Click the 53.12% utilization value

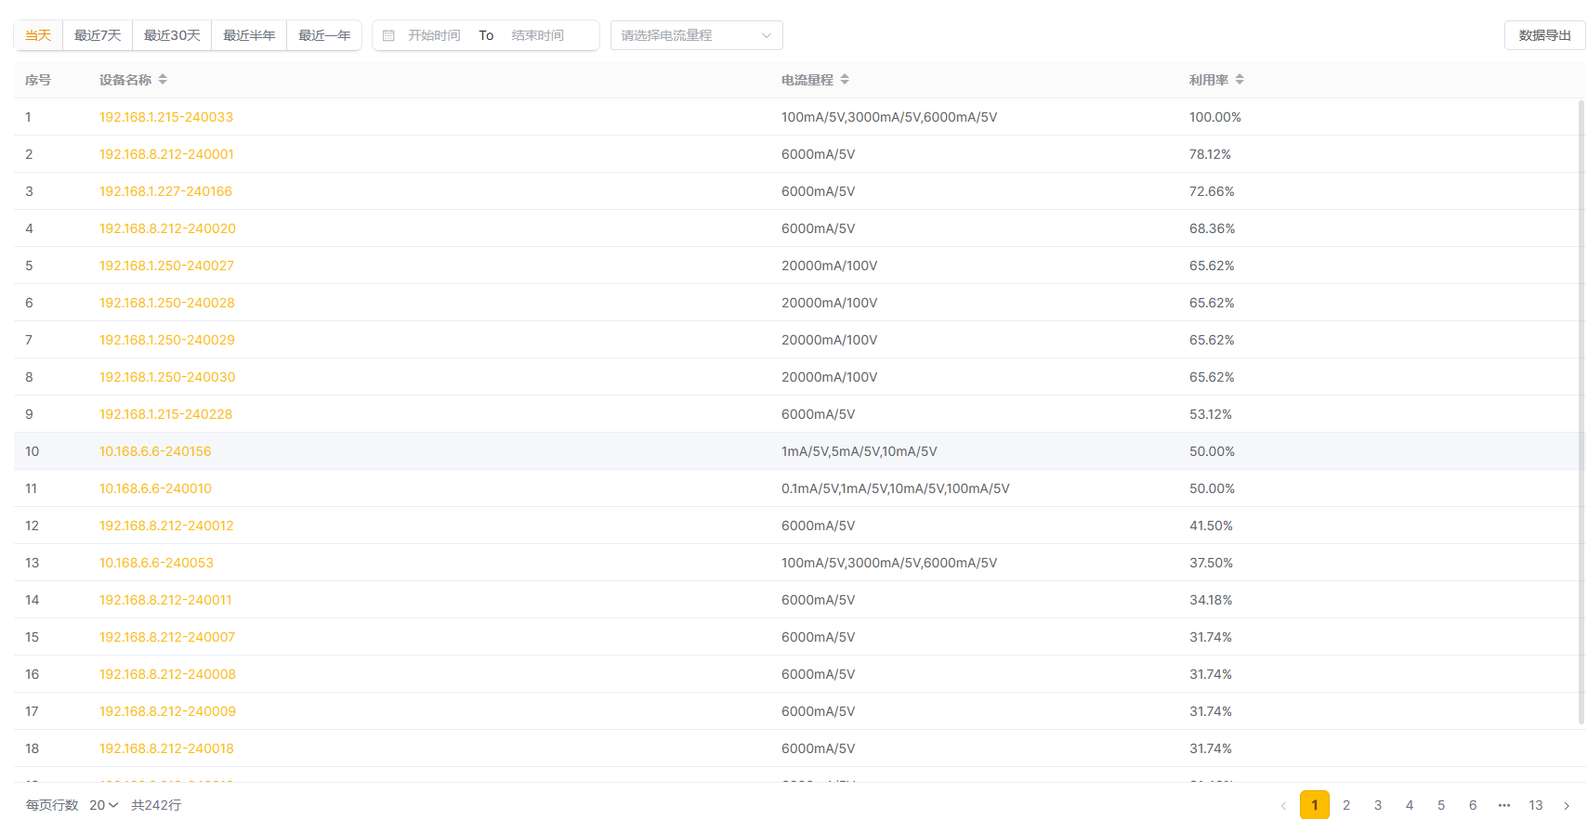point(1211,414)
